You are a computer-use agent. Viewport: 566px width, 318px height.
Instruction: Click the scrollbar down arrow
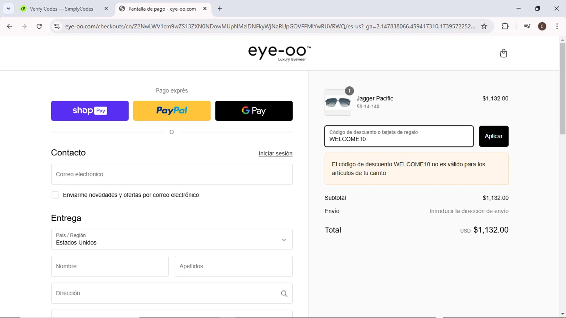click(563, 314)
